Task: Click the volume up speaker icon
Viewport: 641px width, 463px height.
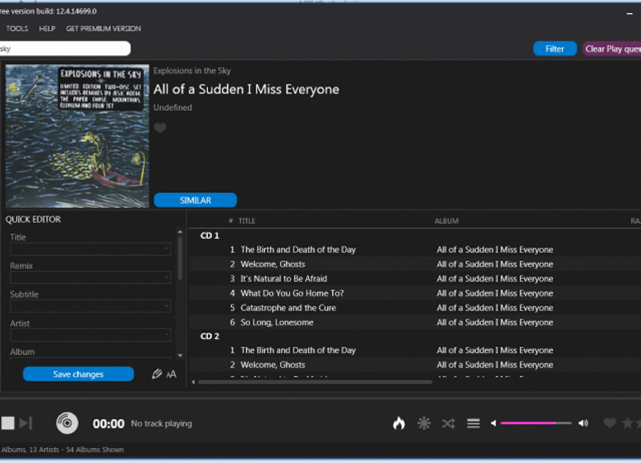Action: (583, 423)
